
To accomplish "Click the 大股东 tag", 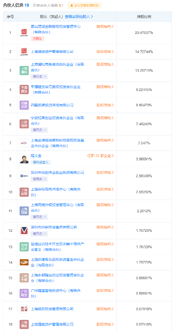I will [x=37, y=39].
